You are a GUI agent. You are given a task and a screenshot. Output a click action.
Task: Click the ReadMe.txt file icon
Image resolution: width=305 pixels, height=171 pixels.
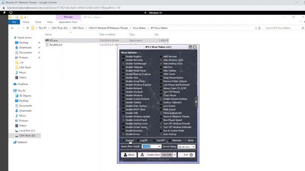tap(47, 45)
